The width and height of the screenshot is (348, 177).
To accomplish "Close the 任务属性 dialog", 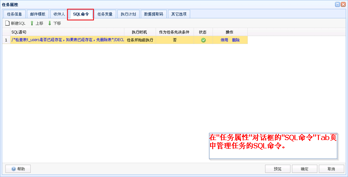I will [x=343, y=4].
